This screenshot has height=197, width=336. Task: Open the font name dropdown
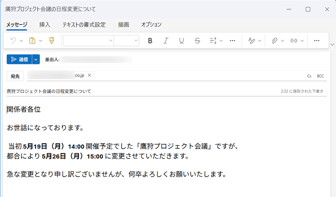[x=88, y=41]
